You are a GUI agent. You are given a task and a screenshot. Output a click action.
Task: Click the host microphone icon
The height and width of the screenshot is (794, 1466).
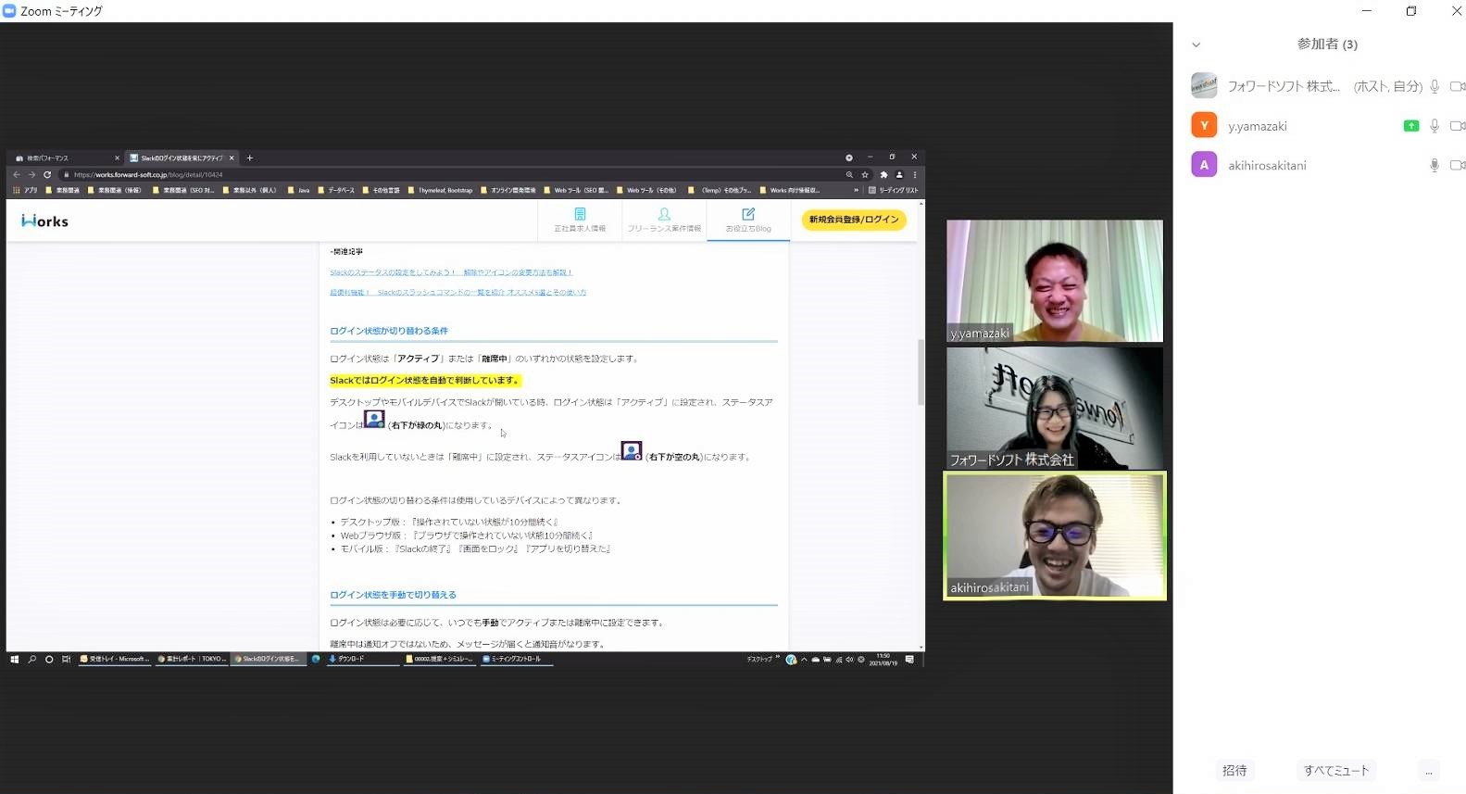(x=1435, y=86)
